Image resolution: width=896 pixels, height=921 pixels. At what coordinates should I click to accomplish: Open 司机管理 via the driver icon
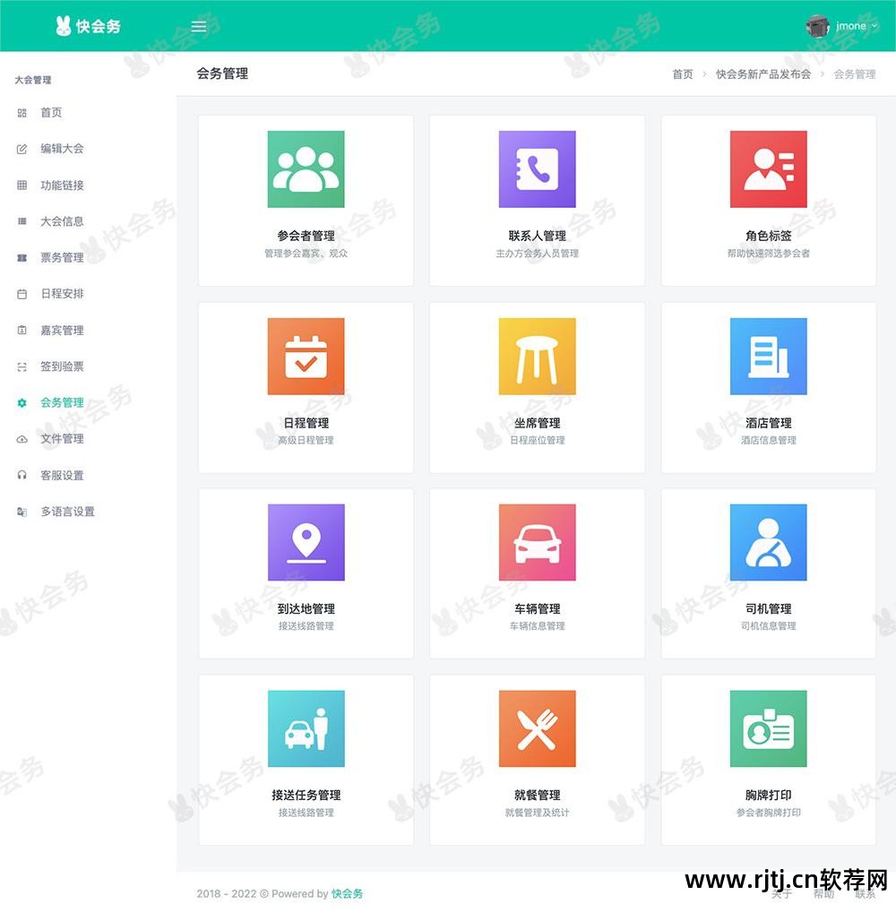pos(769,541)
